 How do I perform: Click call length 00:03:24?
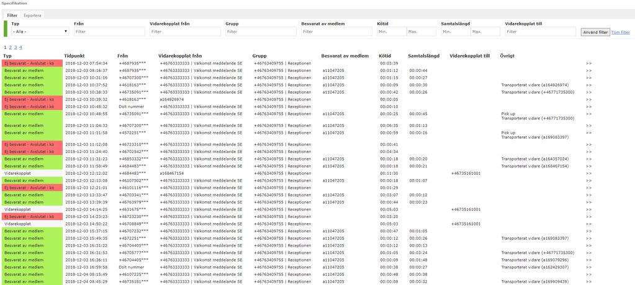[x=418, y=253]
